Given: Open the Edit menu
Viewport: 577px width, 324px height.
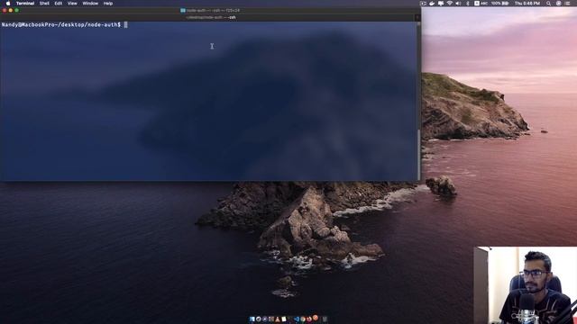Looking at the screenshot, I should coord(58,4).
